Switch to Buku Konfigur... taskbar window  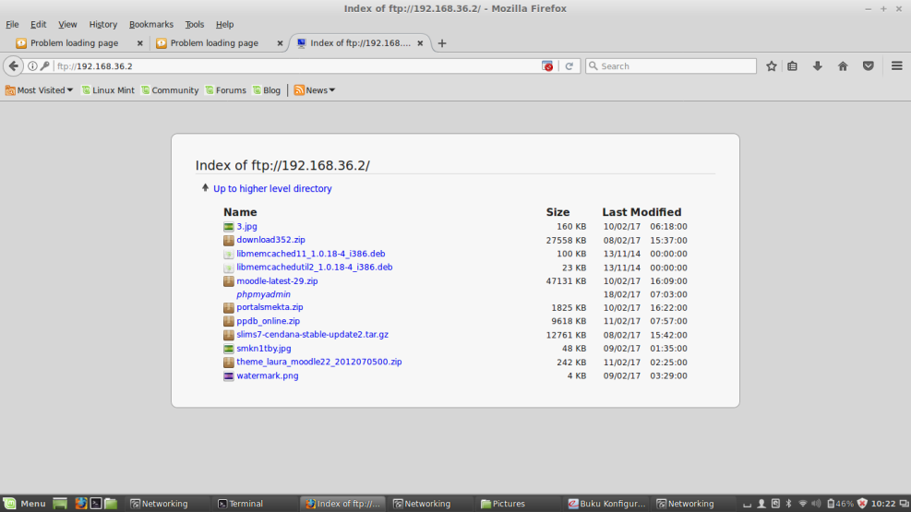[x=606, y=504]
